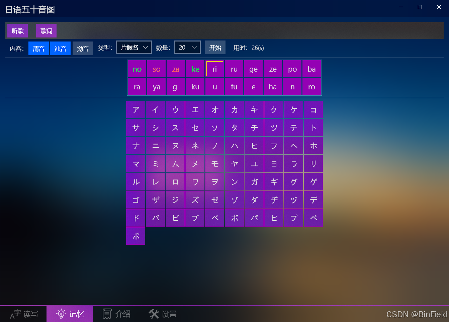Pick the katakana ホ tile
Image resolution: width=449 pixels, height=322 pixels.
313,146
